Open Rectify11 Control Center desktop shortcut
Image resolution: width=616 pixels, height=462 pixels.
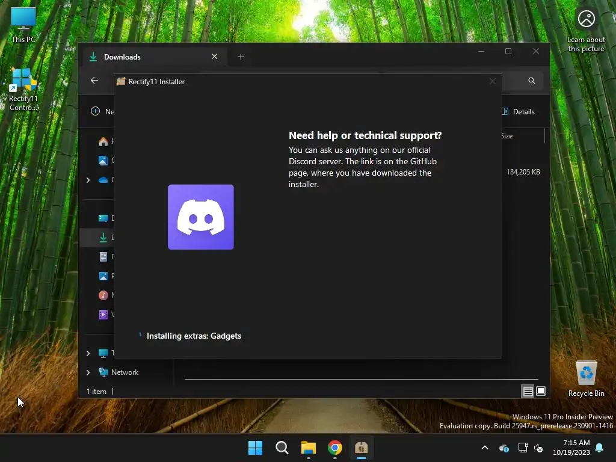coord(23,89)
